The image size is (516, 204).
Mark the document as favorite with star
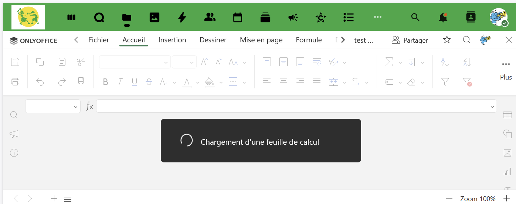pos(447,40)
